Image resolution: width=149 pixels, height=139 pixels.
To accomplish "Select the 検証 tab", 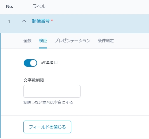I will (43, 41).
